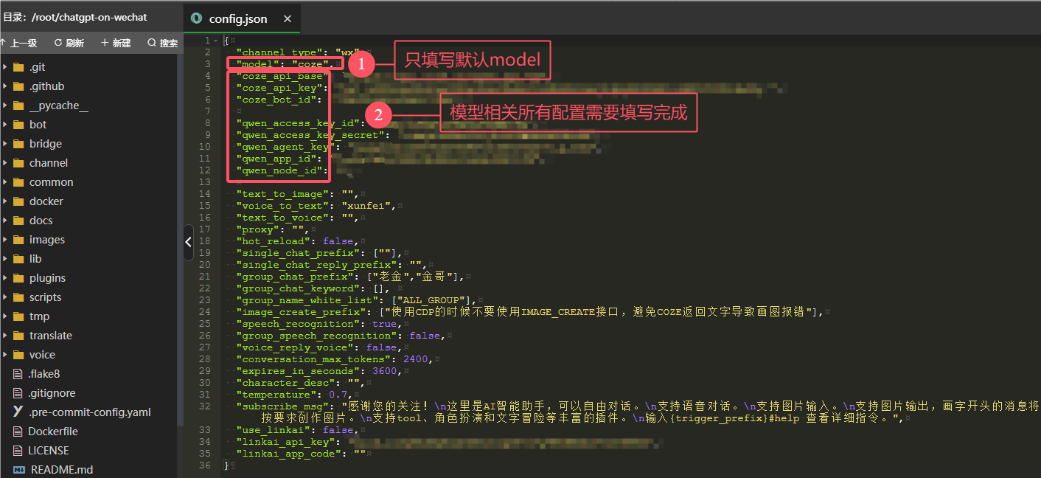Click the images folder icon
The width and height of the screenshot is (1041, 478).
[x=18, y=240]
